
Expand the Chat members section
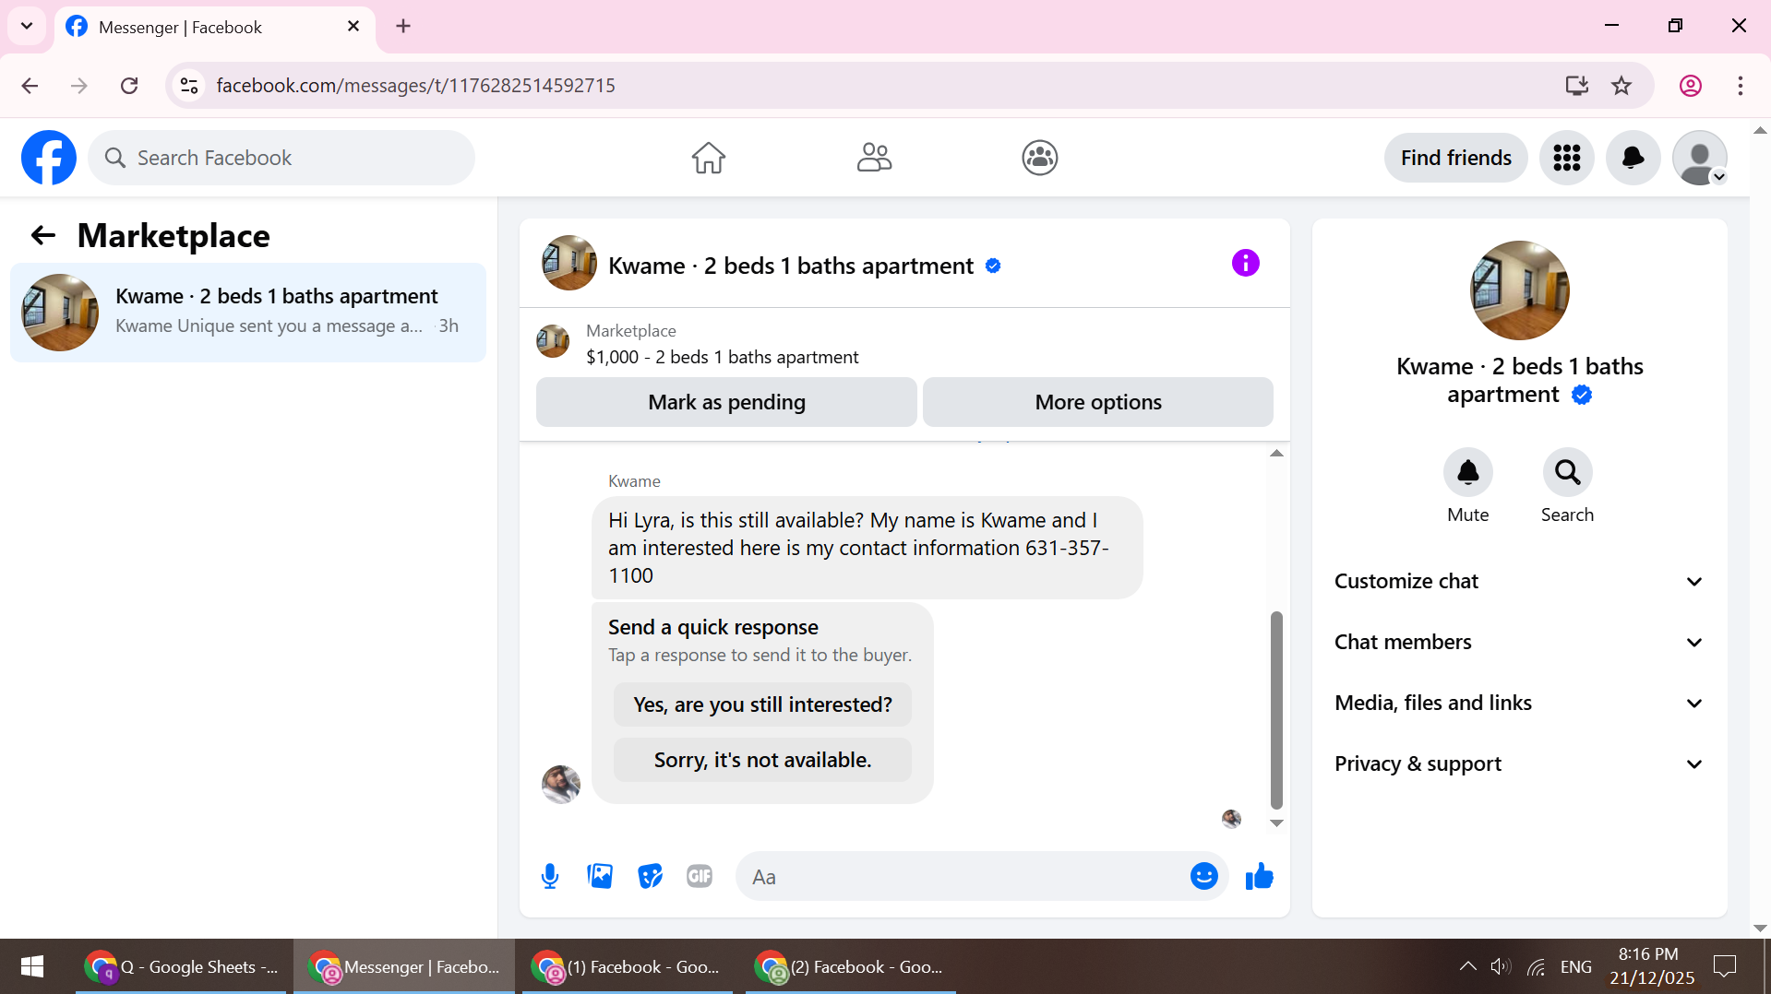(1519, 642)
